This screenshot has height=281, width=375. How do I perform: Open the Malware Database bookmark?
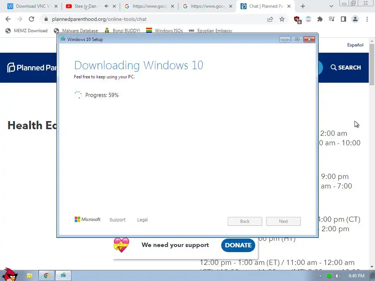tap(76, 31)
